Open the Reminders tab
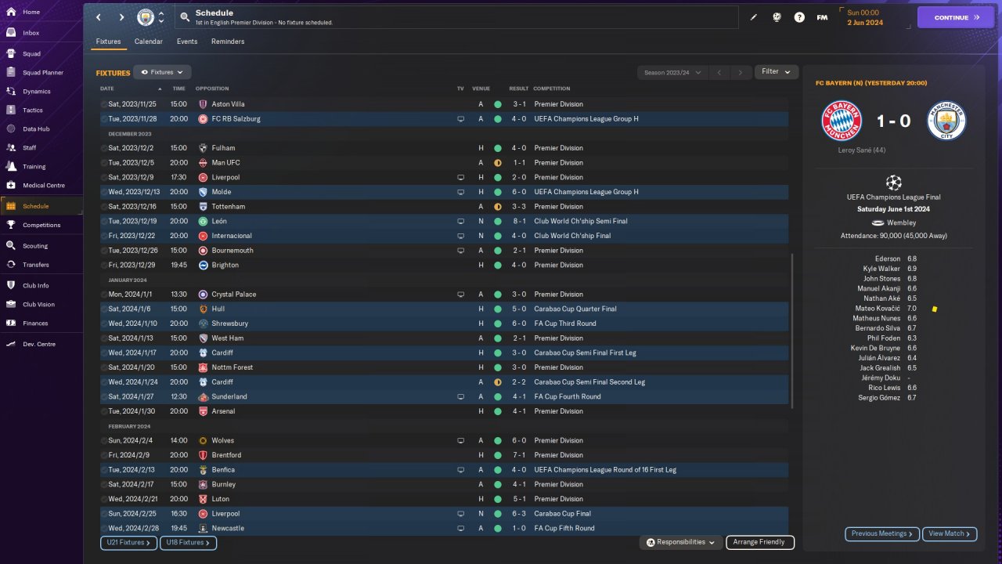Screen dimensions: 1002x564 [228, 42]
